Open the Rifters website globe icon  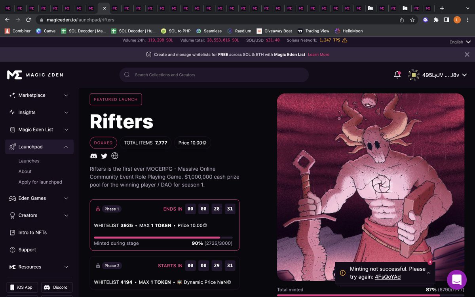click(x=115, y=156)
